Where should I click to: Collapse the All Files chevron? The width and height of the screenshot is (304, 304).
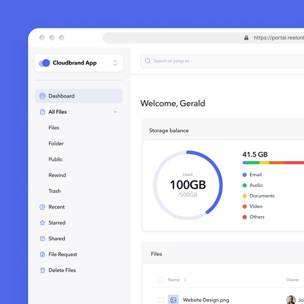pyautogui.click(x=115, y=112)
